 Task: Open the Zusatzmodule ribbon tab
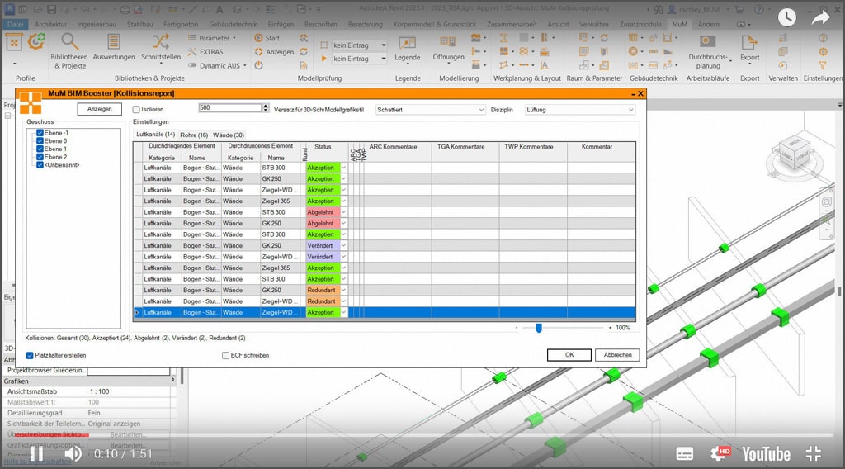(640, 25)
